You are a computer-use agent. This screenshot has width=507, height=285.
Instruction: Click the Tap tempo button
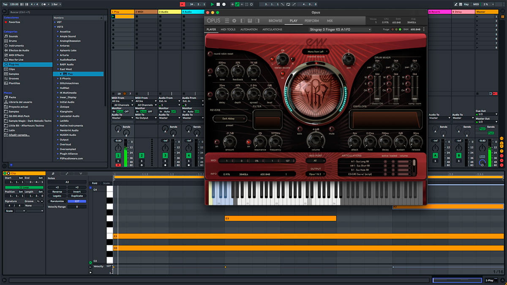[x=5, y=4]
